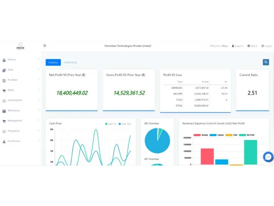The height and width of the screenshot is (206, 274).
Task: Click the Management cart icon
Action: (4, 121)
